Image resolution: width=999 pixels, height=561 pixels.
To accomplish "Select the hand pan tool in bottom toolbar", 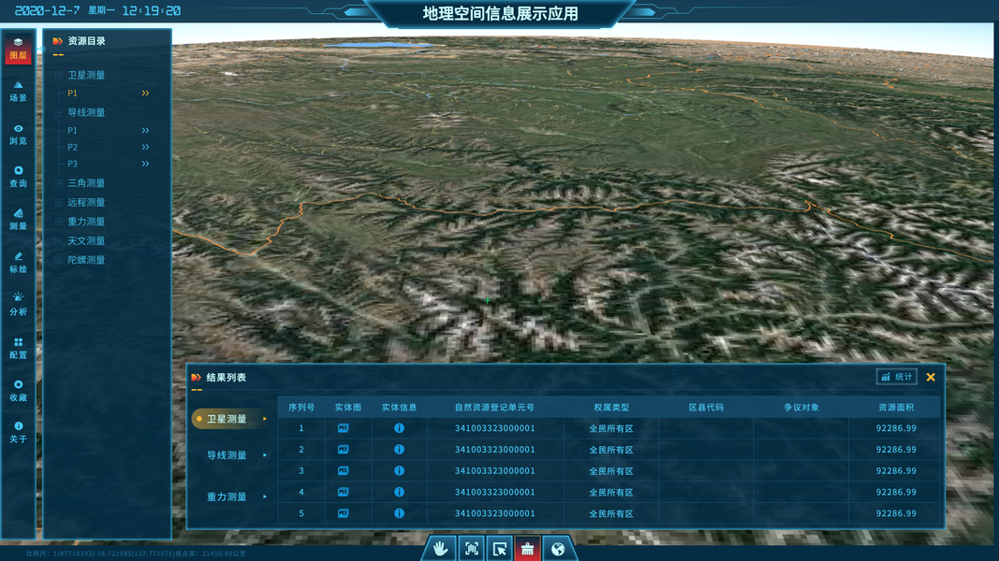I will tap(440, 548).
